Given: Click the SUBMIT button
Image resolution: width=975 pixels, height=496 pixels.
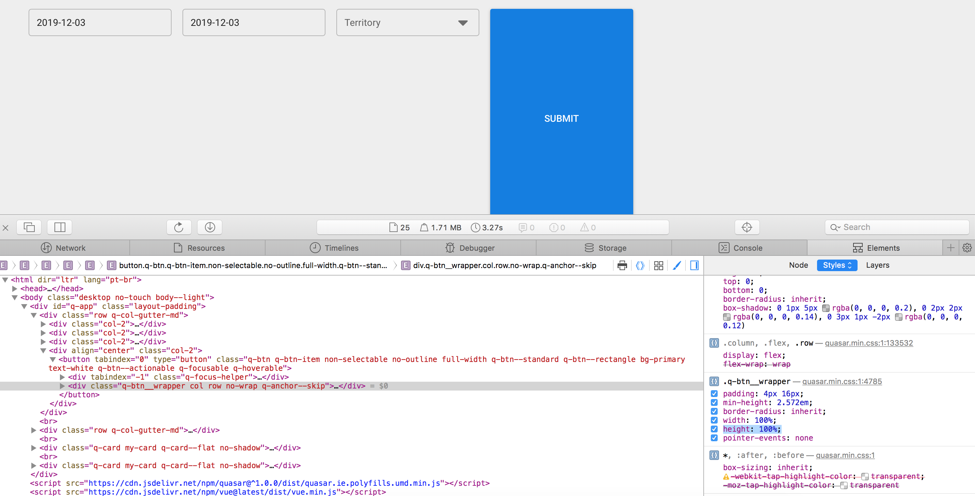Looking at the screenshot, I should [x=561, y=118].
